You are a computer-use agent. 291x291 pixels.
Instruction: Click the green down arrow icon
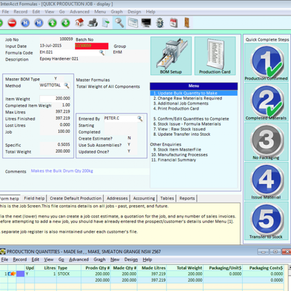[65, 23]
